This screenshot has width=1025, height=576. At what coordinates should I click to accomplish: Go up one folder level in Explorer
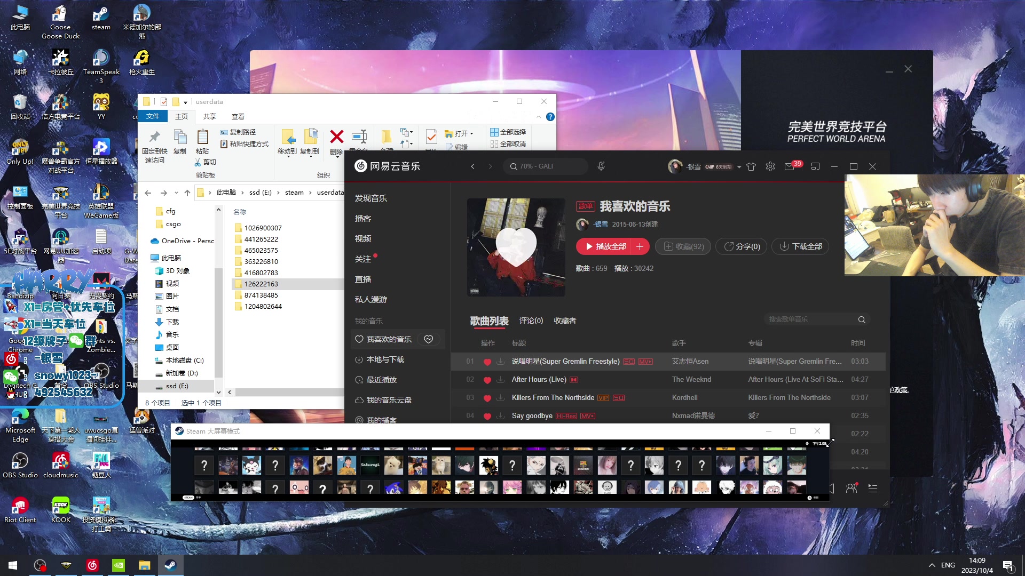187,193
